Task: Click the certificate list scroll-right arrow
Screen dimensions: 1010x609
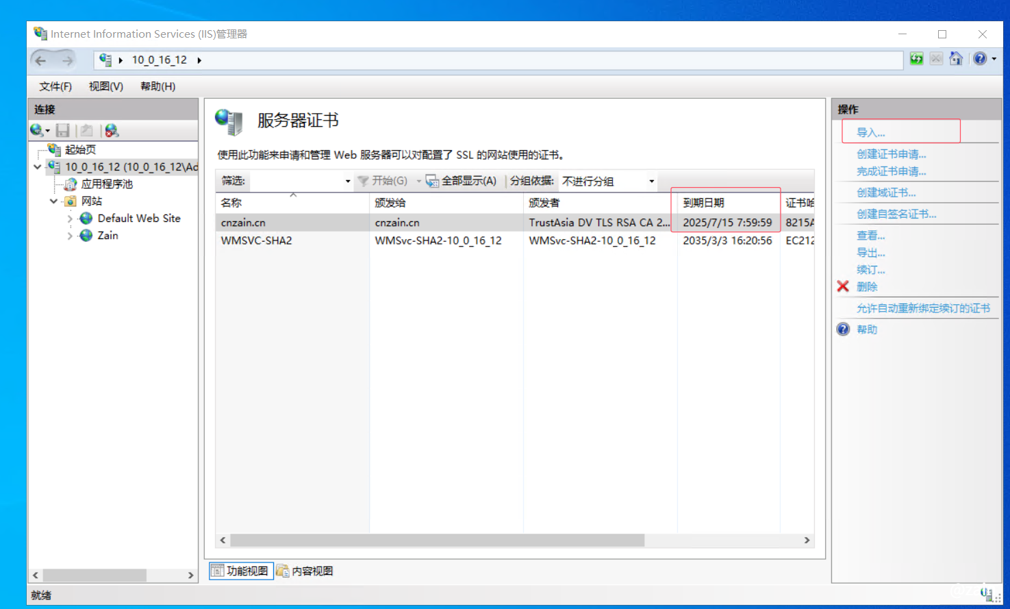Action: 807,540
